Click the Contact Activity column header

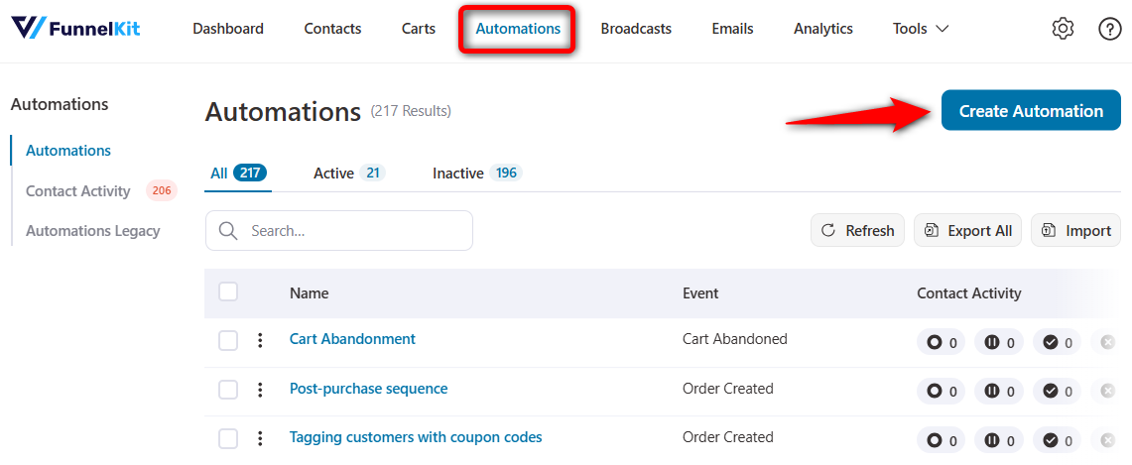tap(969, 293)
